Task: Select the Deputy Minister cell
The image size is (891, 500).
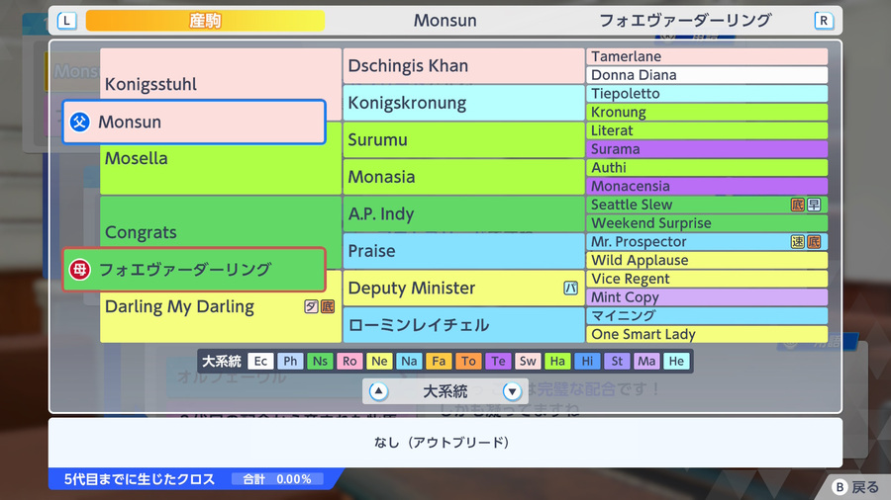Action: tap(463, 288)
